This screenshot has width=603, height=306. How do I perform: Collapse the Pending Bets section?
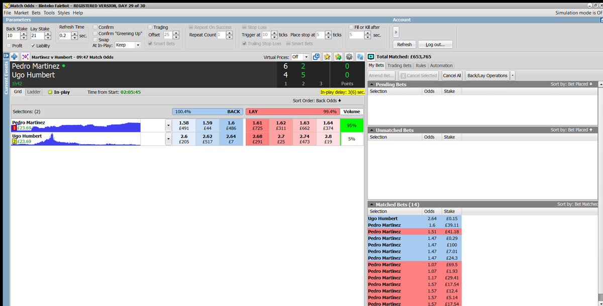(371, 84)
